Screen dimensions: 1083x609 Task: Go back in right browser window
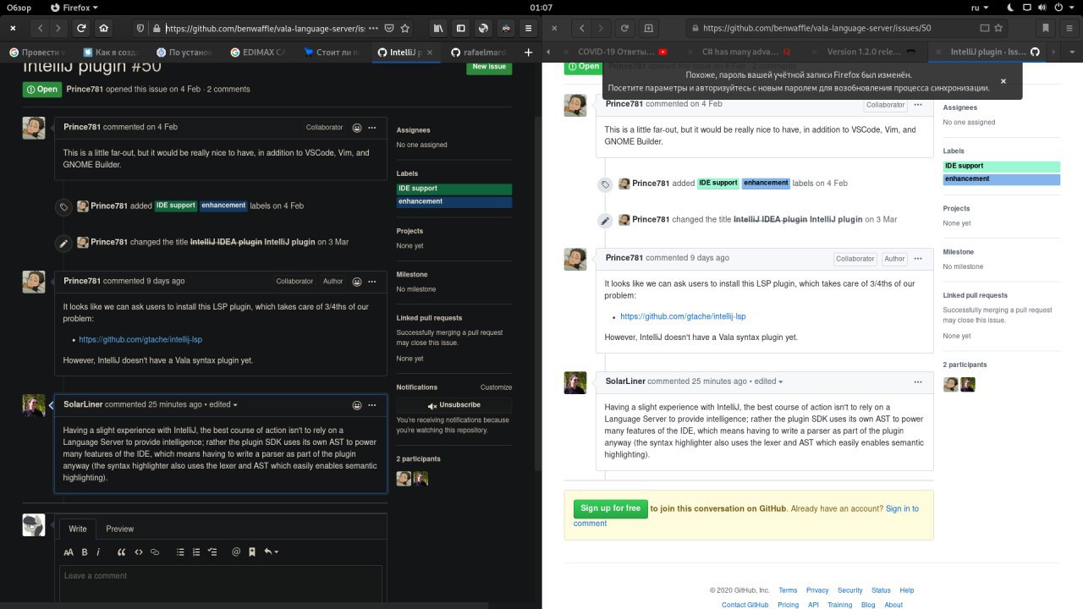582,28
